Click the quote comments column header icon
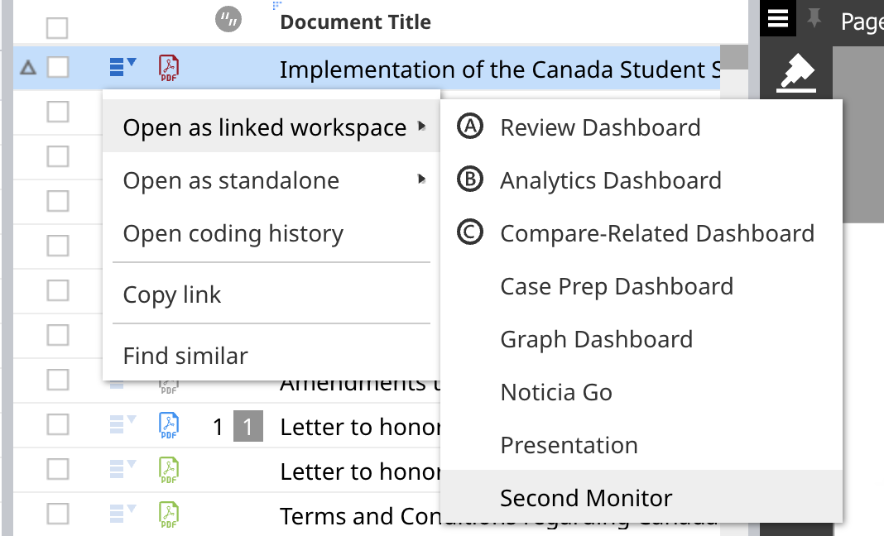Viewport: 884px width, 536px height. 228,20
